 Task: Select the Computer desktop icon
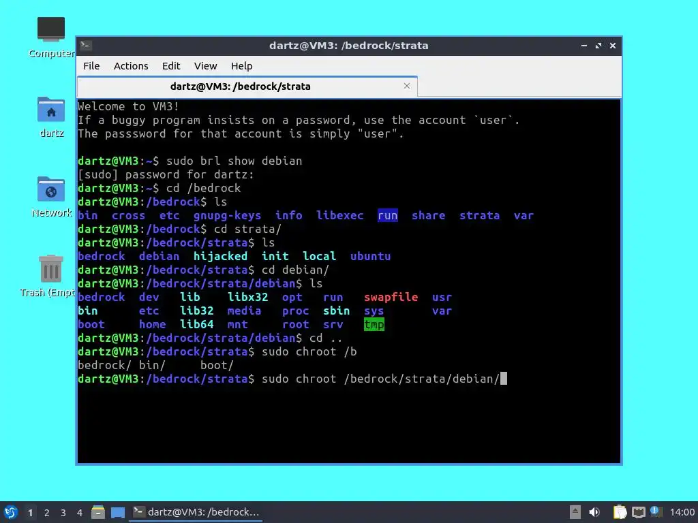(51, 37)
